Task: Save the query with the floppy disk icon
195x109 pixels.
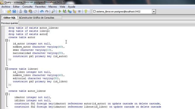Action: point(14,12)
